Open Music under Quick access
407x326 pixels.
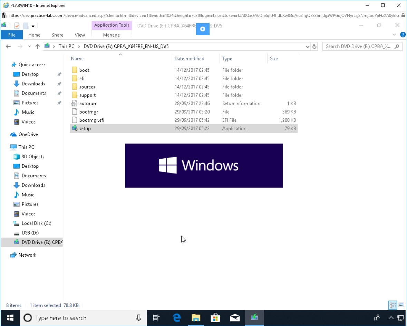28,112
